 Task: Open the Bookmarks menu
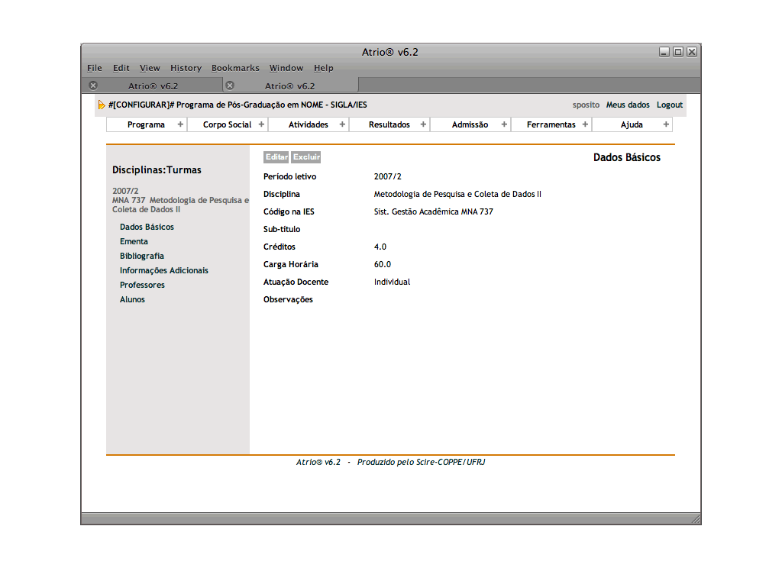(235, 68)
